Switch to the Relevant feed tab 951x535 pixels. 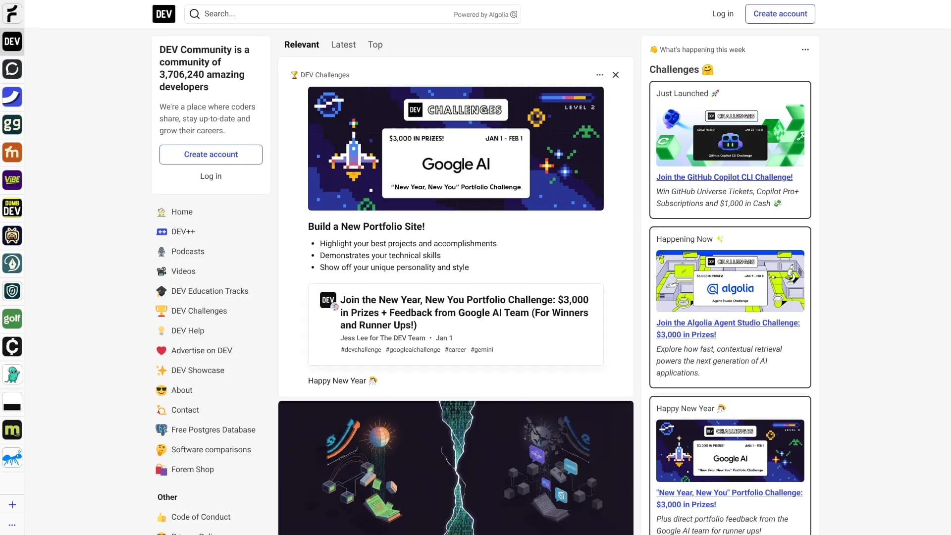[x=302, y=45]
